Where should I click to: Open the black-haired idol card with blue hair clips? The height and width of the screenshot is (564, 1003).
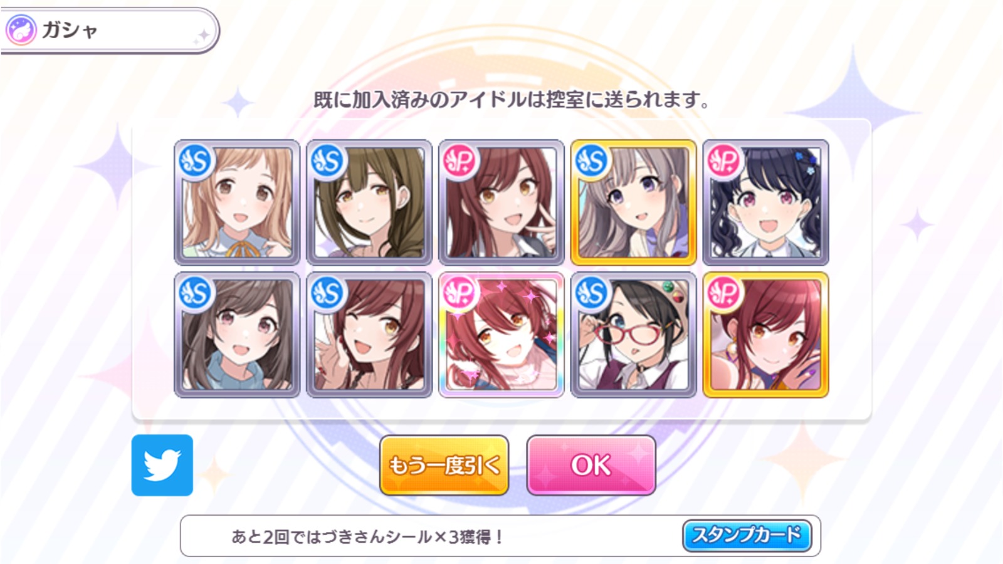tap(766, 202)
